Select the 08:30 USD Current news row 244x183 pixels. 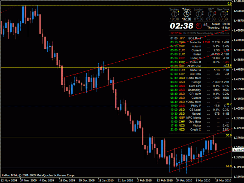tap(199, 98)
